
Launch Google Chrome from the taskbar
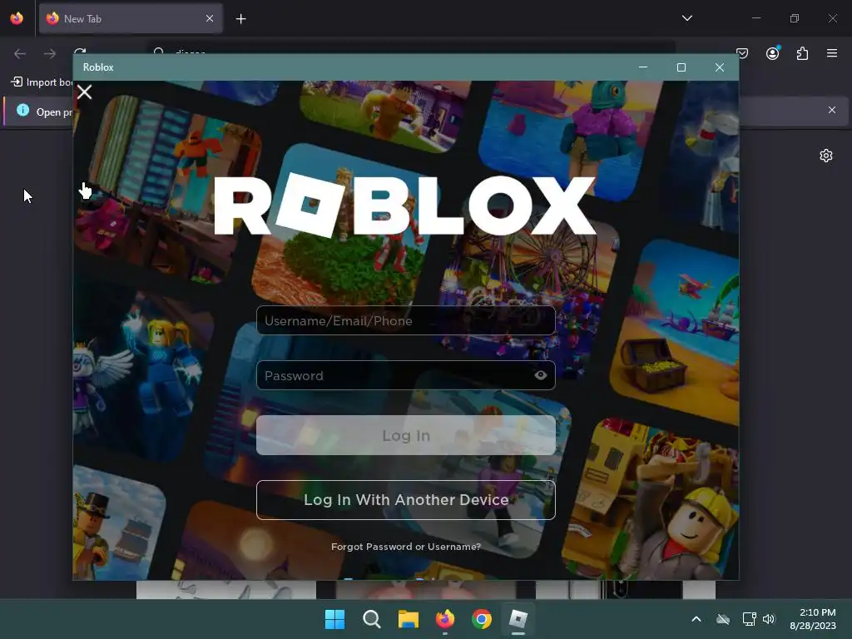[482, 619]
